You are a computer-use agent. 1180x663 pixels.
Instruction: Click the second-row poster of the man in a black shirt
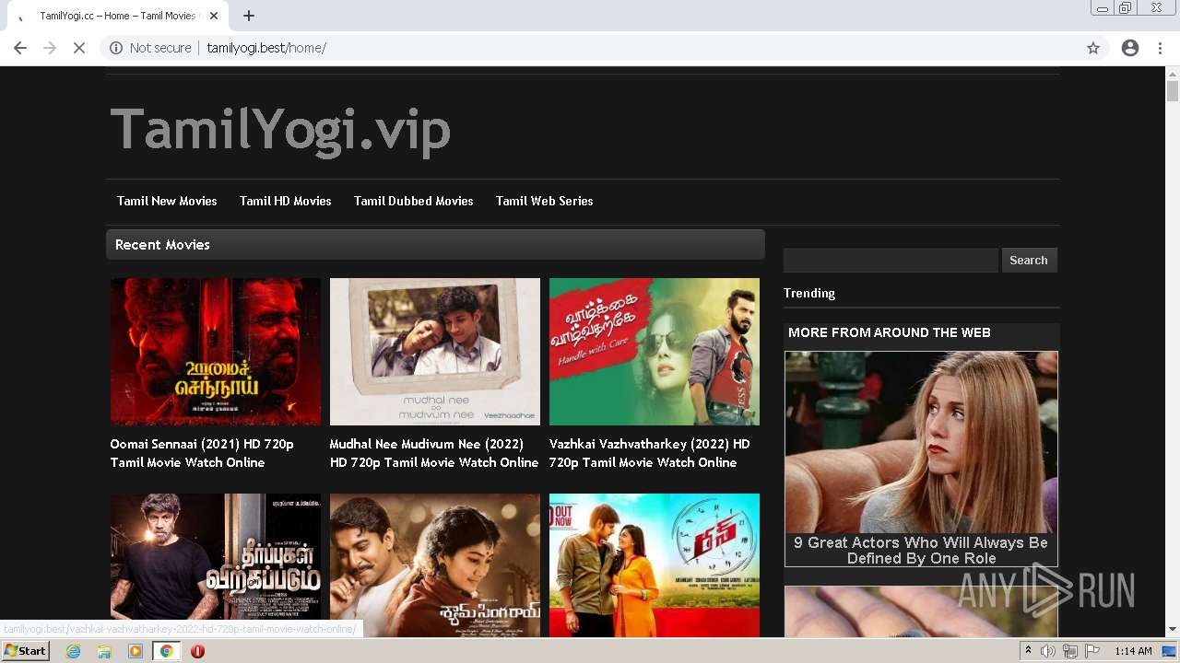click(x=216, y=565)
